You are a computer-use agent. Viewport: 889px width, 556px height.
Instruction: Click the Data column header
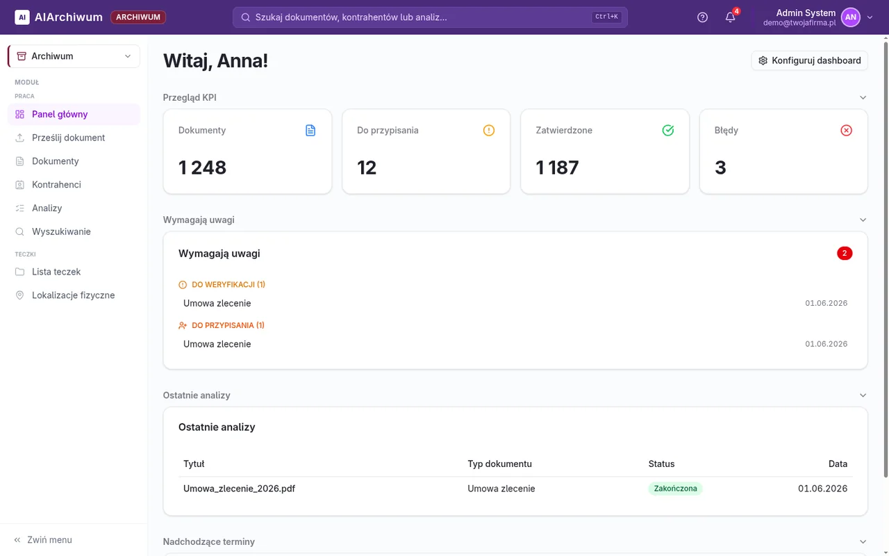838,464
